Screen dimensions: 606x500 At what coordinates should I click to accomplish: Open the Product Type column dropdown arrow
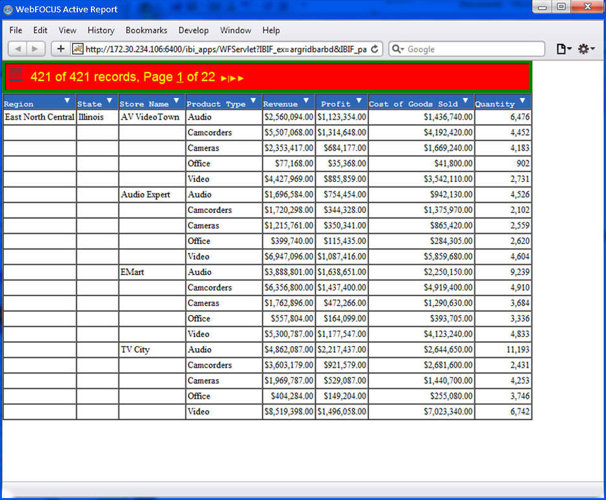point(253,101)
